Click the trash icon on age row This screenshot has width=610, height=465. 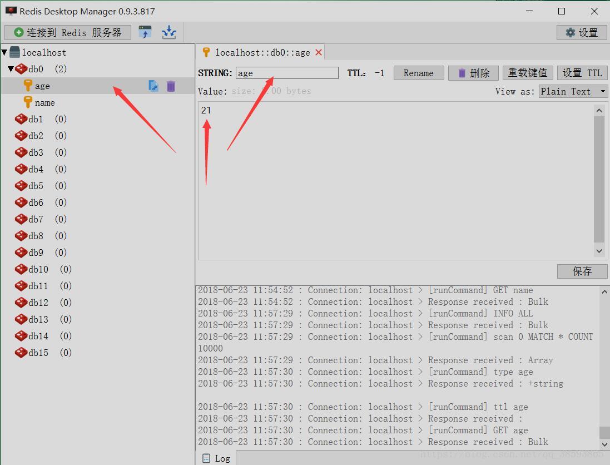tap(171, 86)
